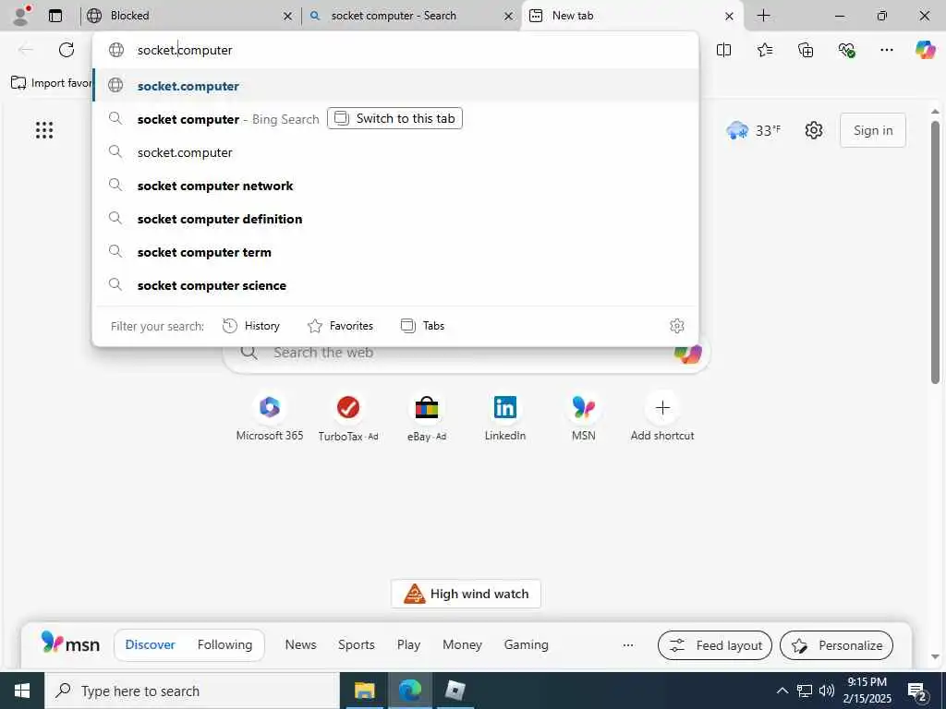Select the Following feed tab
Viewport: 946px width, 709px height.
click(x=224, y=644)
